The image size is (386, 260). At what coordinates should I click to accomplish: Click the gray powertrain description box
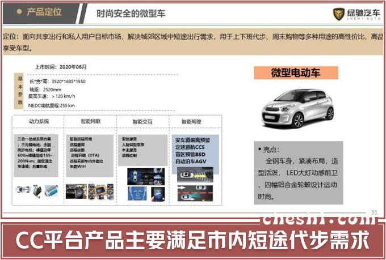coord(36,156)
